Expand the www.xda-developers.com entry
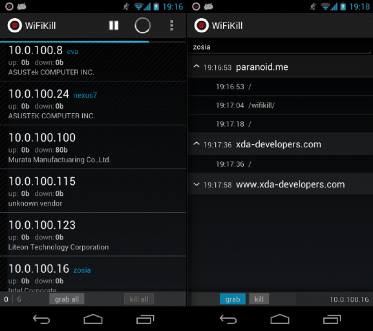 197,184
